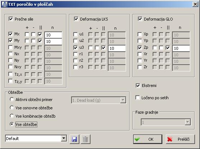Uncheck the absolute value option for Zp
This screenshot has width=200, height=149.
pyautogui.click(x=168, y=48)
